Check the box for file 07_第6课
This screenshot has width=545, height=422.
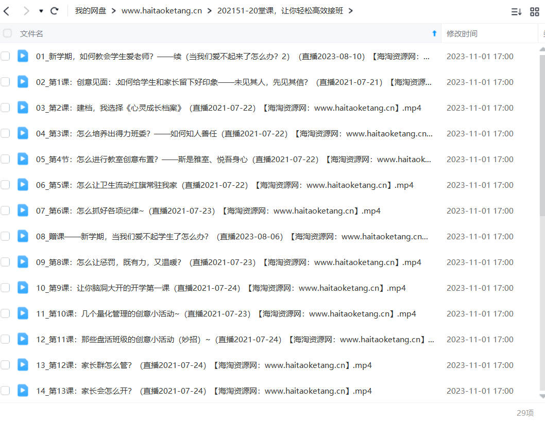point(5,210)
